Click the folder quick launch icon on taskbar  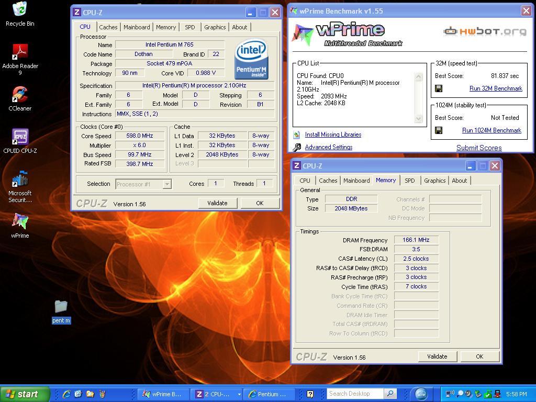pos(90,394)
